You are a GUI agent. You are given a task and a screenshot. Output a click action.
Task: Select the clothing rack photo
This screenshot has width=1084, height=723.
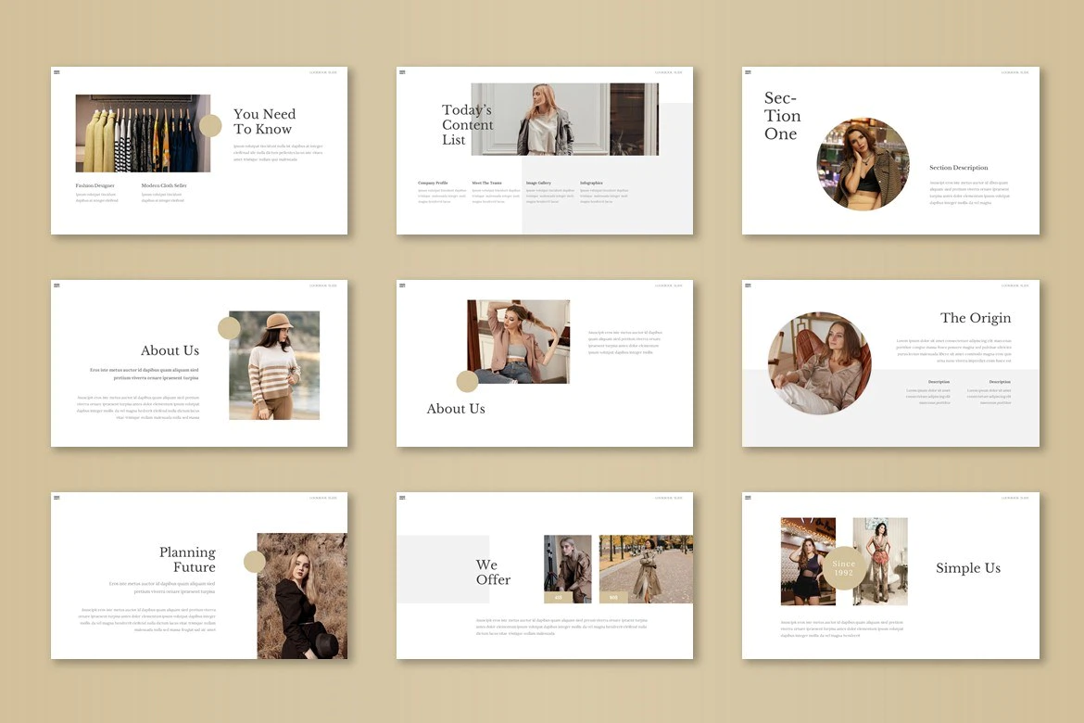pyautogui.click(x=143, y=133)
